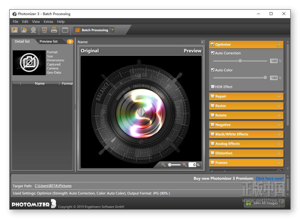Enable the Distortion checkbox
Image resolution: width=300 pixels, height=219 pixels.
click(212, 153)
